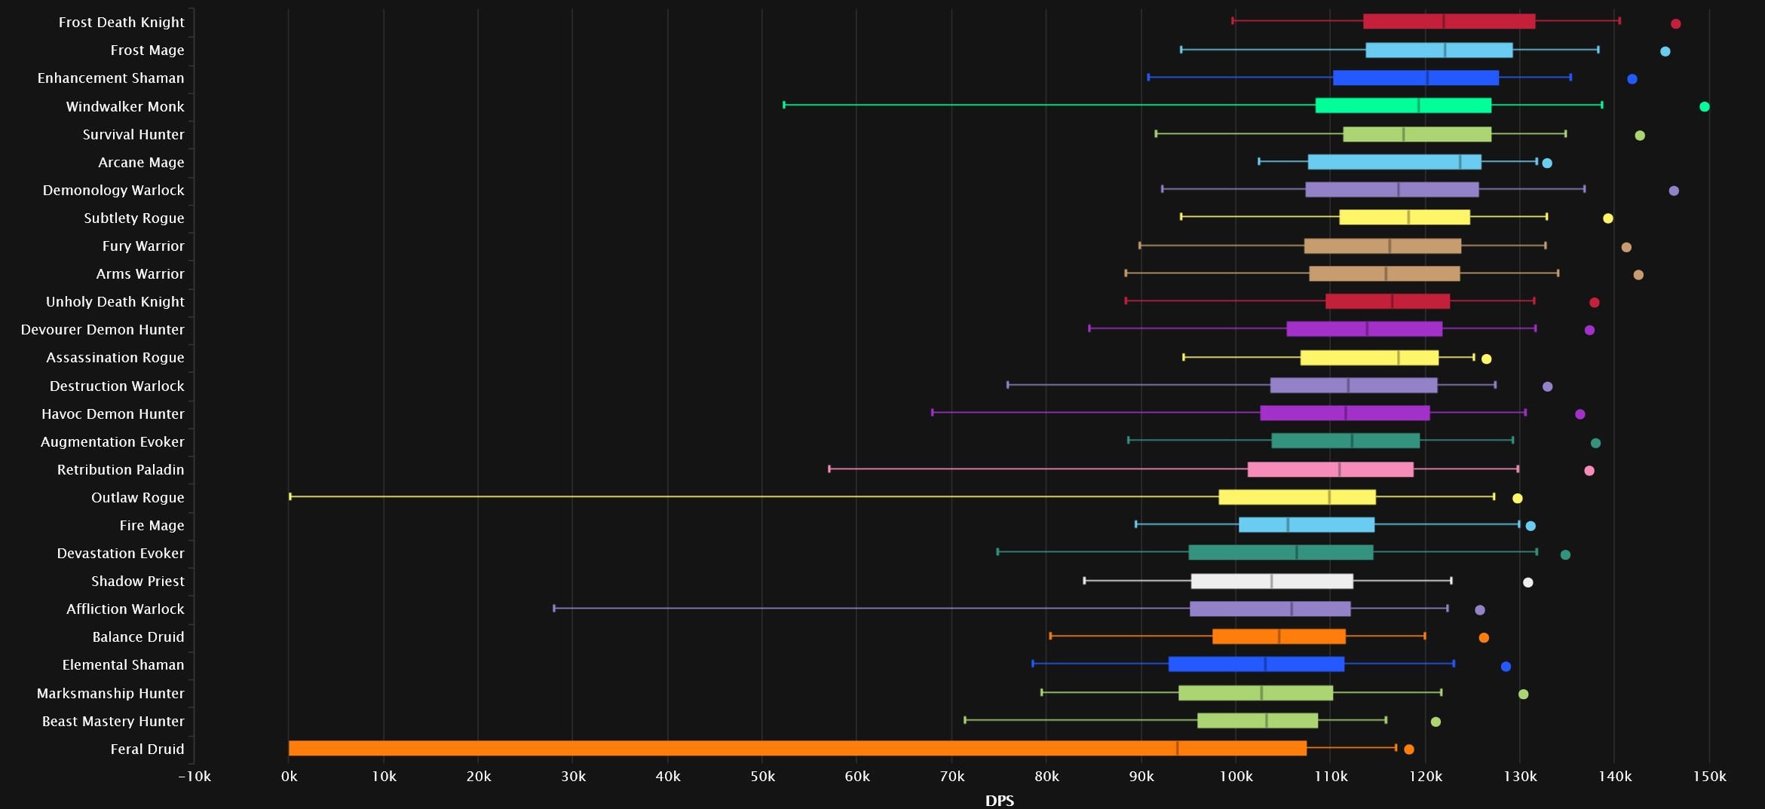
Task: Click the Feral Druid label
Action: tap(147, 749)
